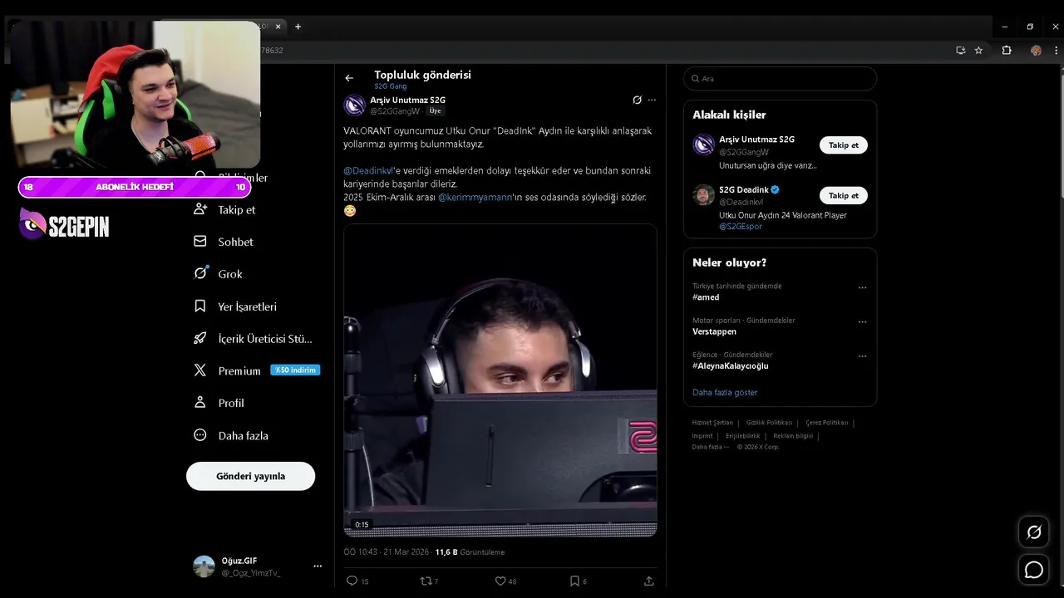Open the #amed trending topic
Viewport: 1064px width, 598px height.
(706, 297)
